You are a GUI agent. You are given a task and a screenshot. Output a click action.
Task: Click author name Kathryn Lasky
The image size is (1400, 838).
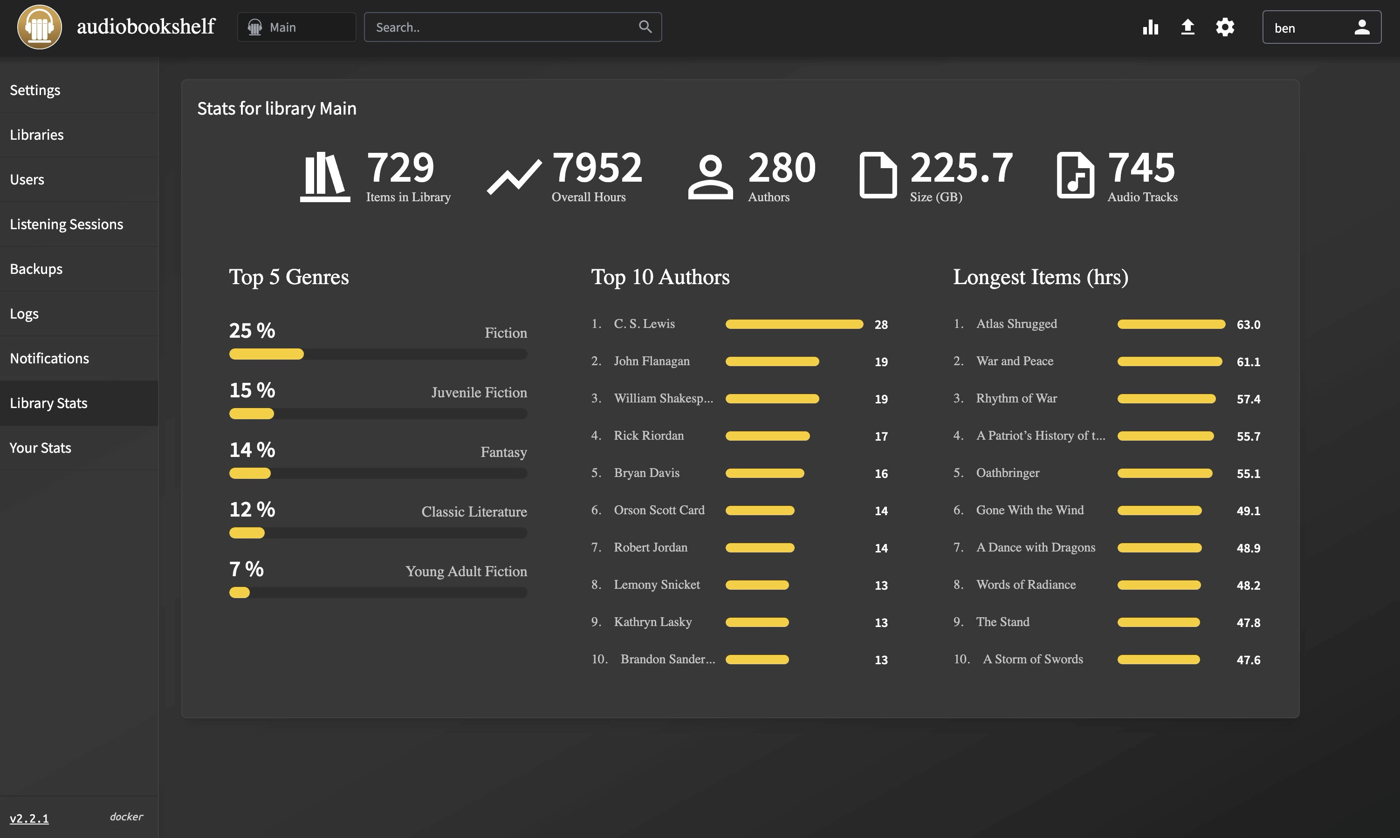tap(652, 622)
